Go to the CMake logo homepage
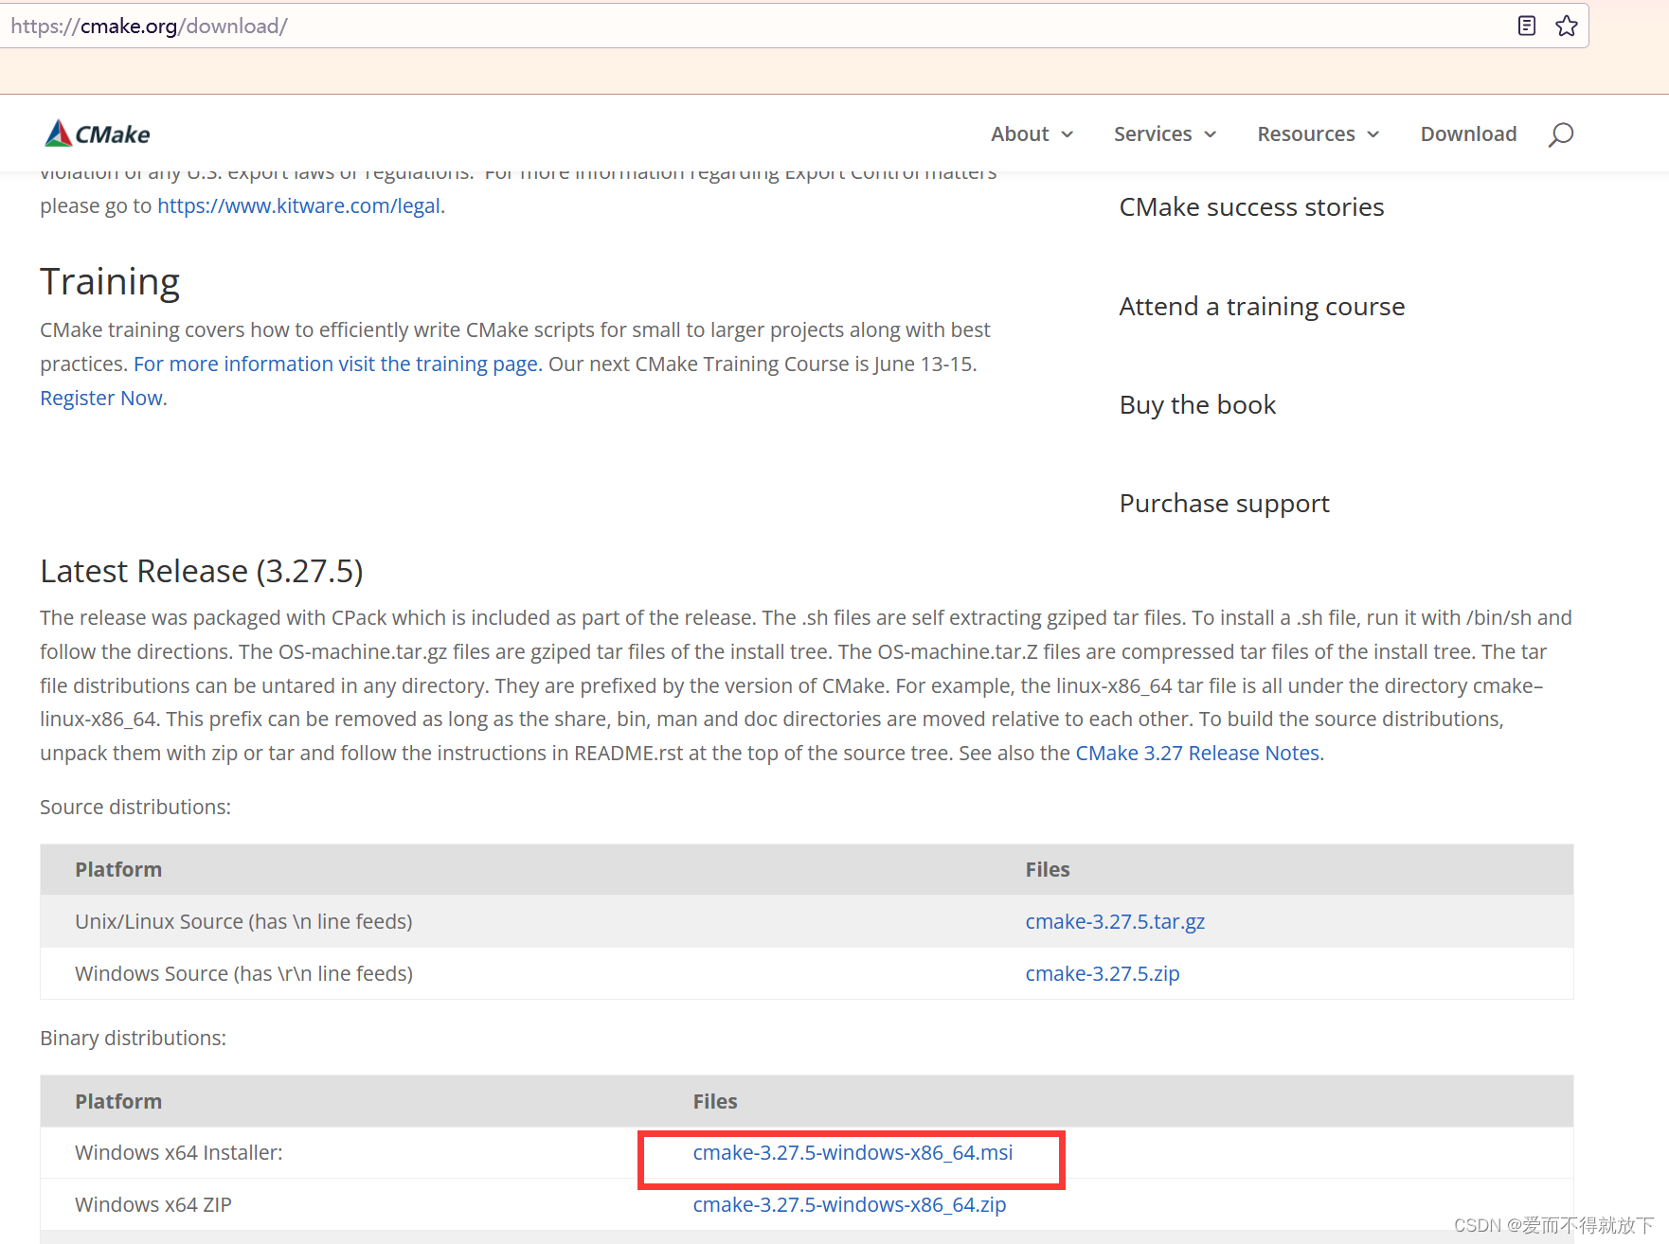Screen dimensions: 1669x1244 click(x=97, y=133)
